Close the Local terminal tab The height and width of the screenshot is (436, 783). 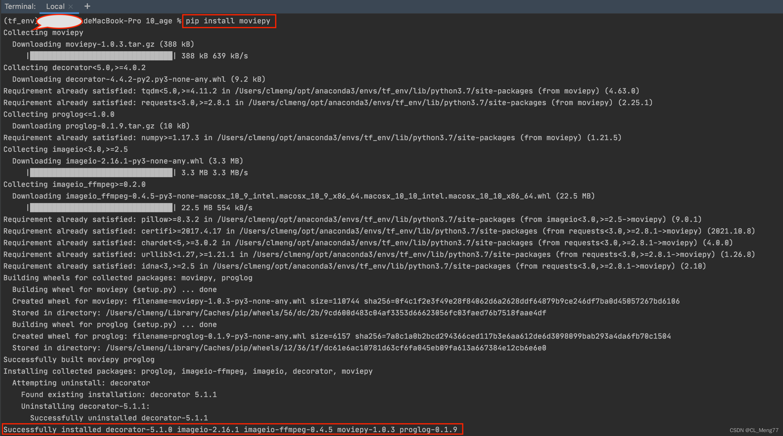pos(71,6)
